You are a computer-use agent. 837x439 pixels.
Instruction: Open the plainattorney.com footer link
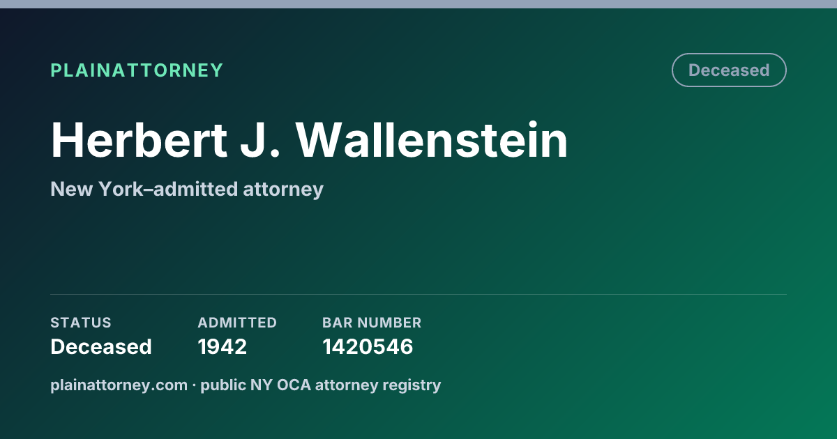pos(119,385)
